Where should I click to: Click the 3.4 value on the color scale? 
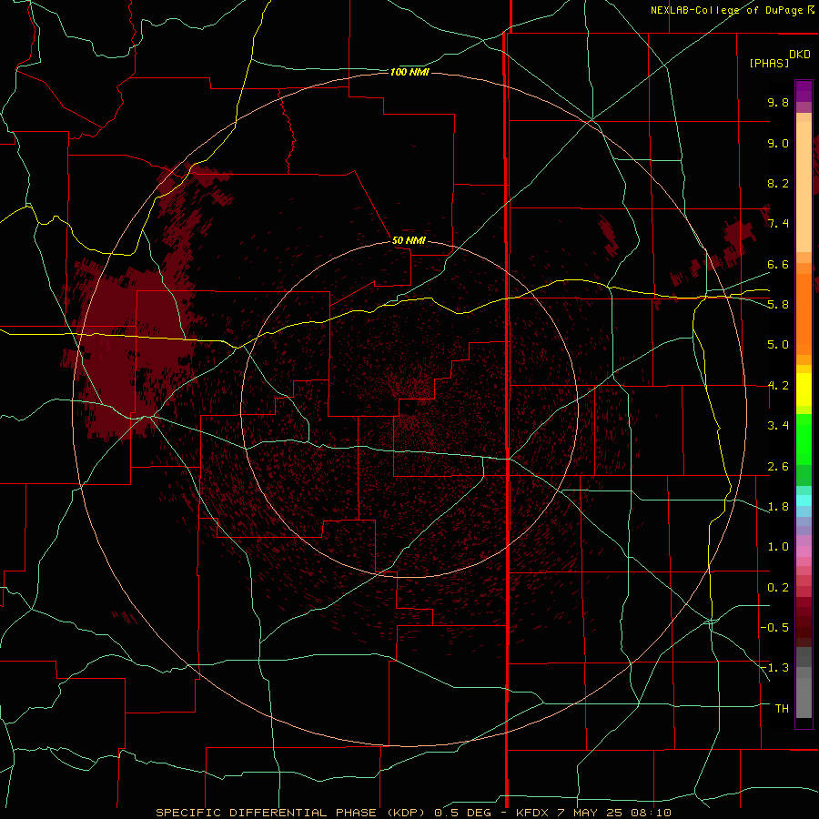[x=778, y=426]
